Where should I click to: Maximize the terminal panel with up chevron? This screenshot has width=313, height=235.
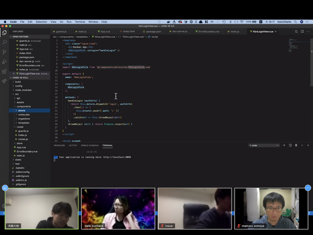302,145
